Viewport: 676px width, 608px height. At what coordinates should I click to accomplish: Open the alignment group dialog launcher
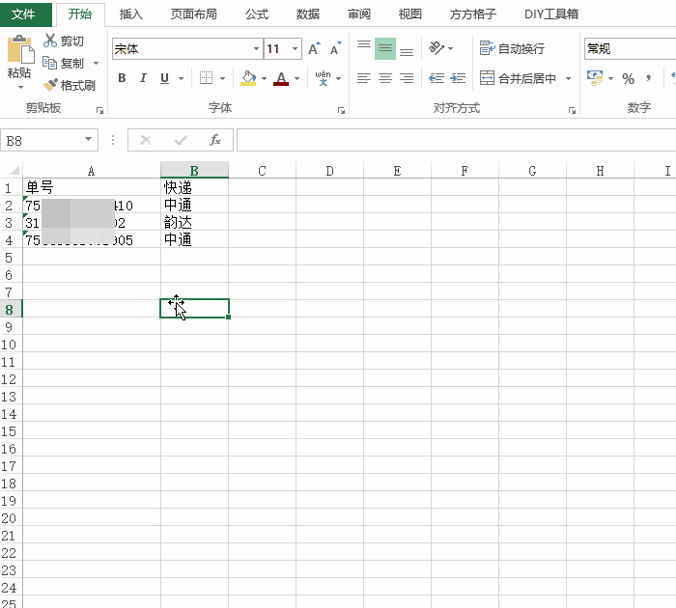[572, 111]
